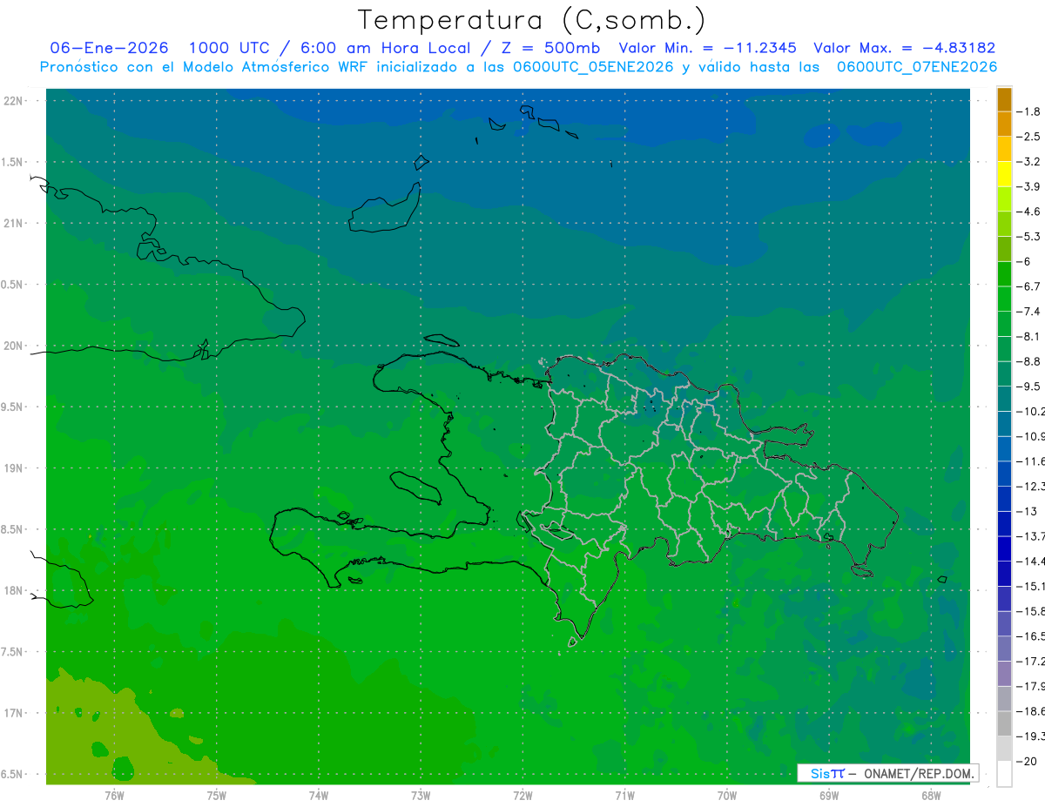
Task: Click the '19N' latitude axis label
Action: tap(13, 468)
